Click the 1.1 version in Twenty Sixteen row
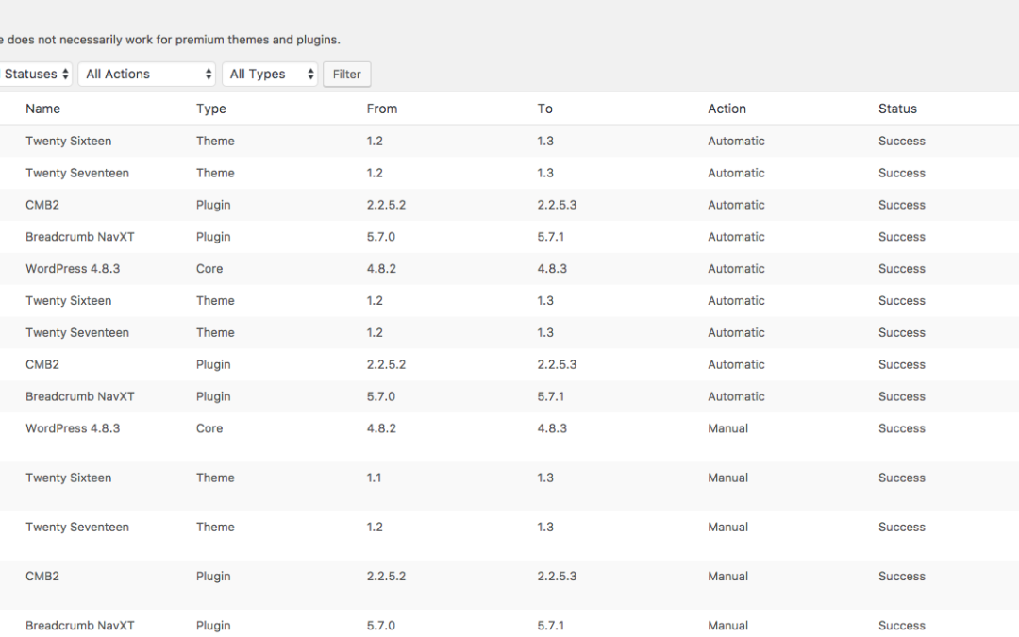 pos(374,478)
